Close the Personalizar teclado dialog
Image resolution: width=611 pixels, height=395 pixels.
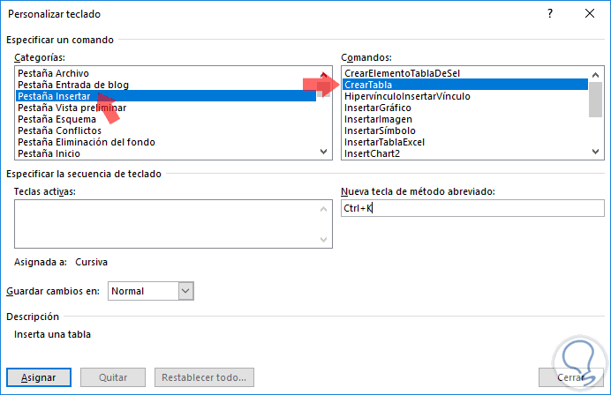click(589, 15)
